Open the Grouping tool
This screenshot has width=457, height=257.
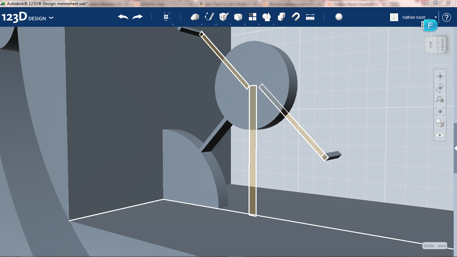pyautogui.click(x=267, y=17)
